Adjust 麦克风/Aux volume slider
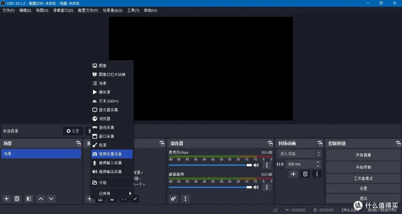This screenshot has height=214, width=402. 210,165
